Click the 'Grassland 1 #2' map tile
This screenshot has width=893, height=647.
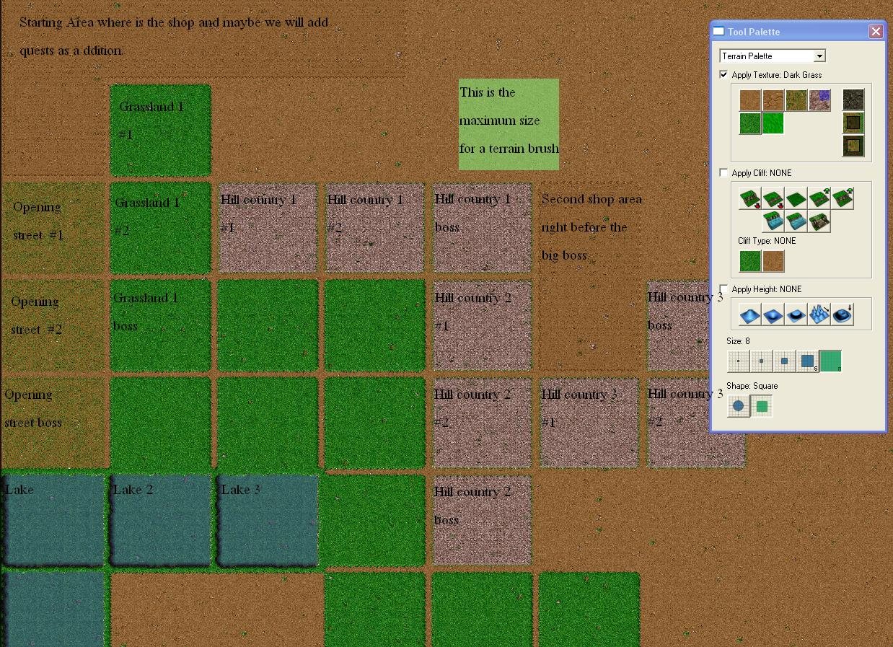160,228
